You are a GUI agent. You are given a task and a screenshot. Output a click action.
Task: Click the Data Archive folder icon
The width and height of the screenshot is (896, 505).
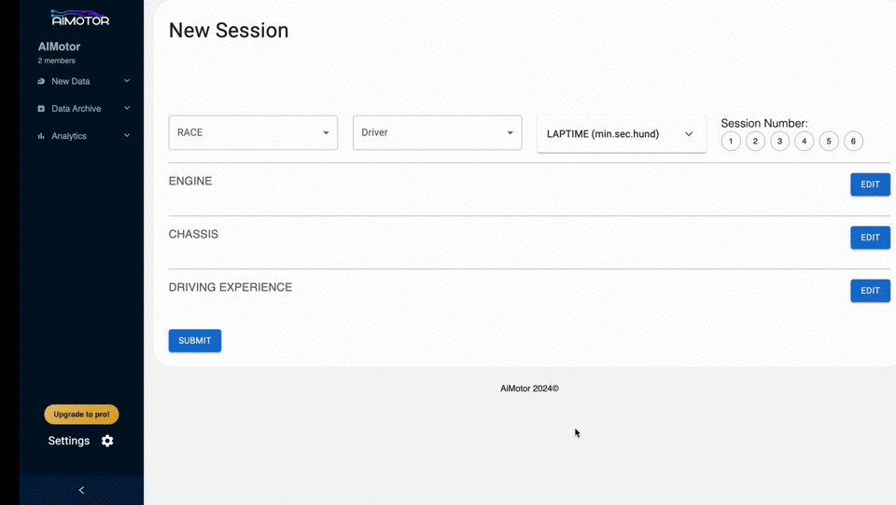[41, 109]
